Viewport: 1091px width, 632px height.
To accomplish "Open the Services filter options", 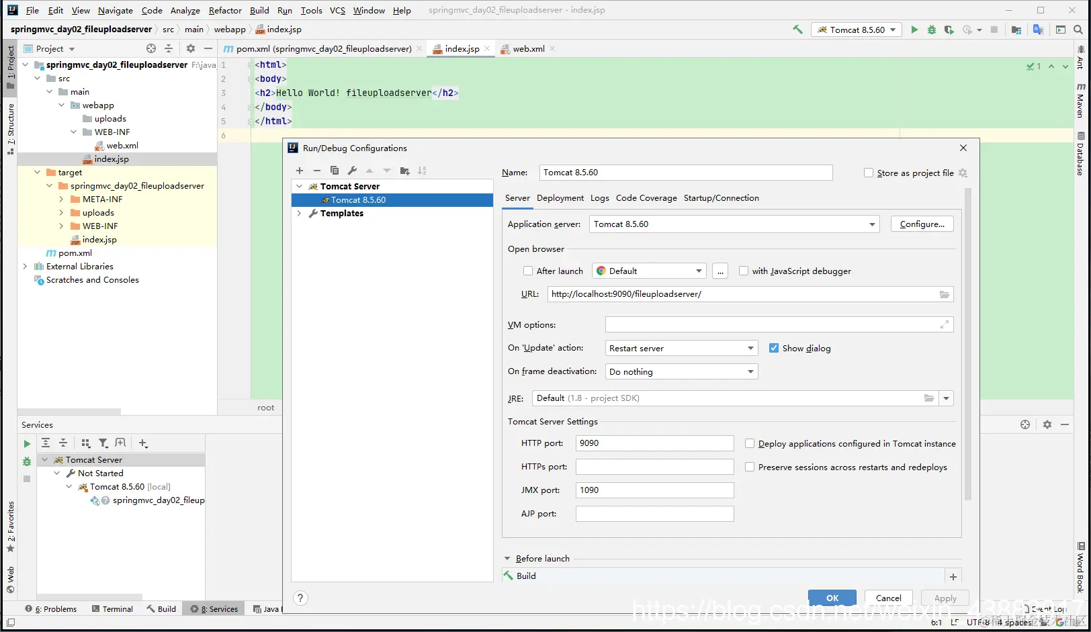I will point(103,443).
